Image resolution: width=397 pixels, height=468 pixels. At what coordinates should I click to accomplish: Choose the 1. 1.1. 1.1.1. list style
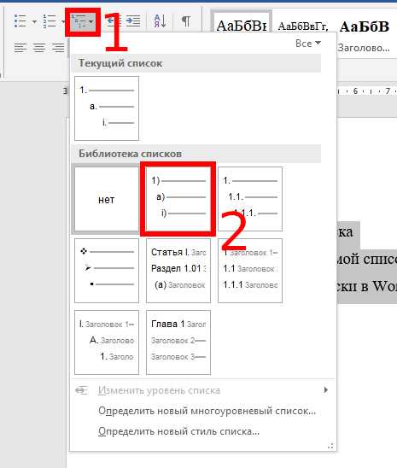coord(250,199)
